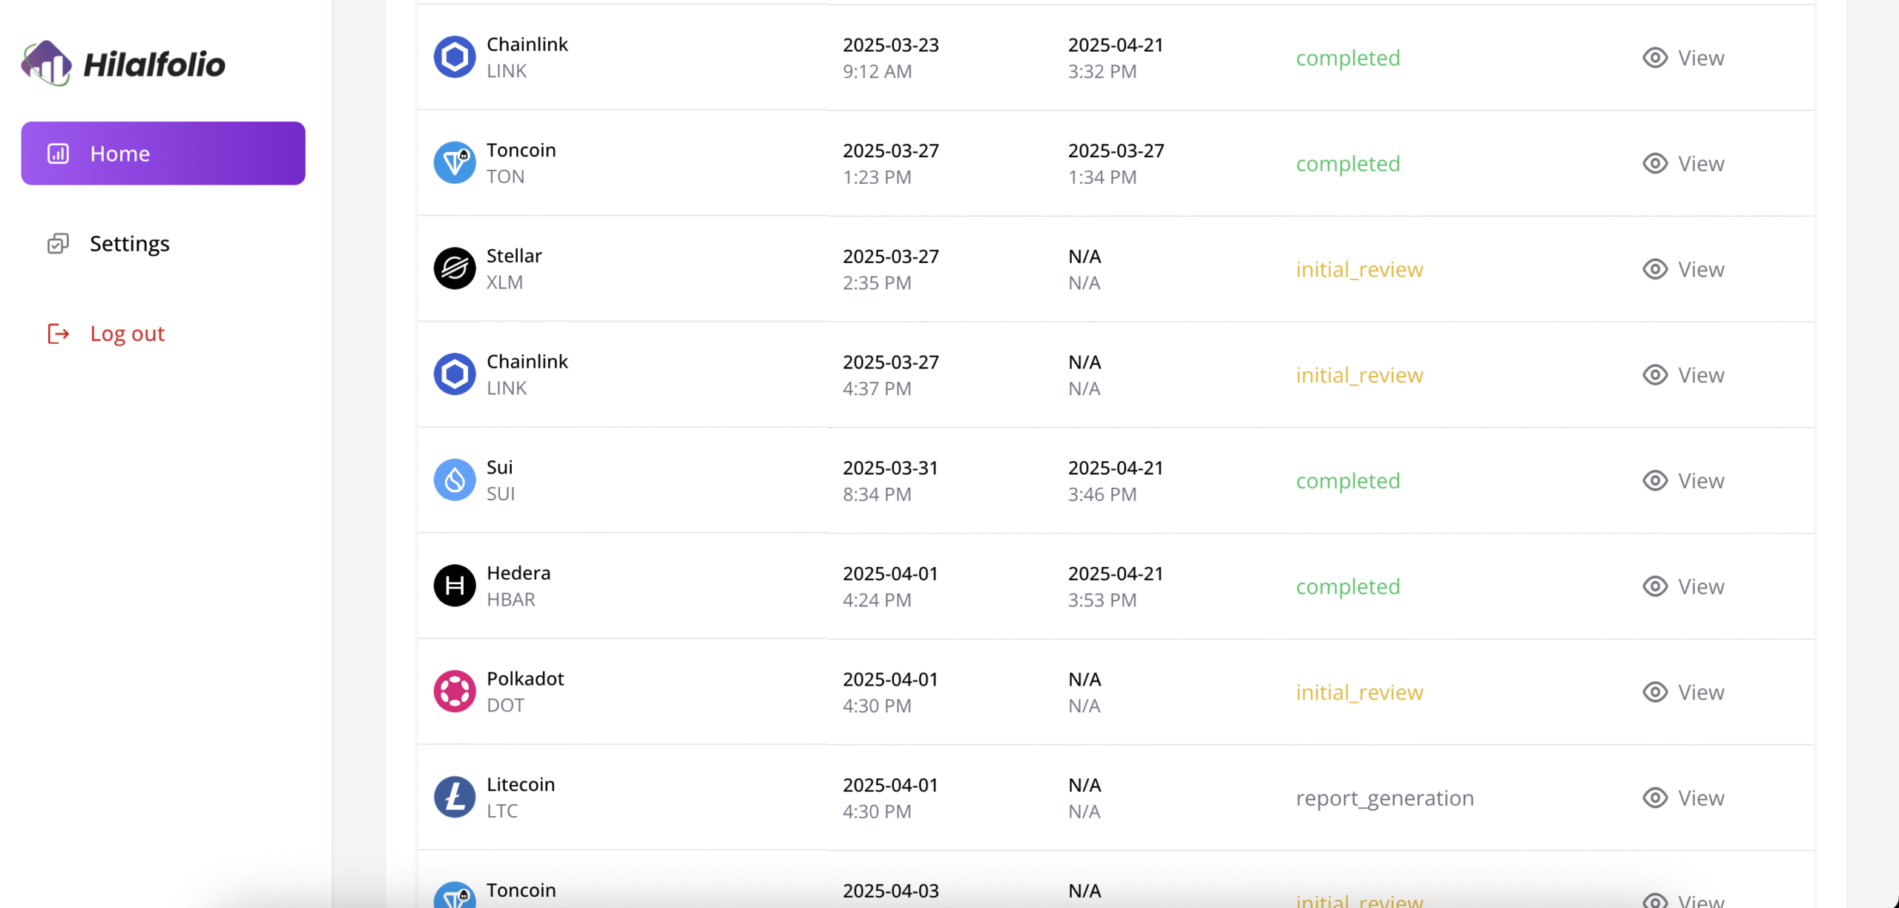
Task: Log out using the sidebar link
Action: point(127,334)
